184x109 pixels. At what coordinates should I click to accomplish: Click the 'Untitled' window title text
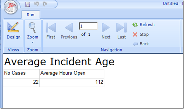[170, 3]
